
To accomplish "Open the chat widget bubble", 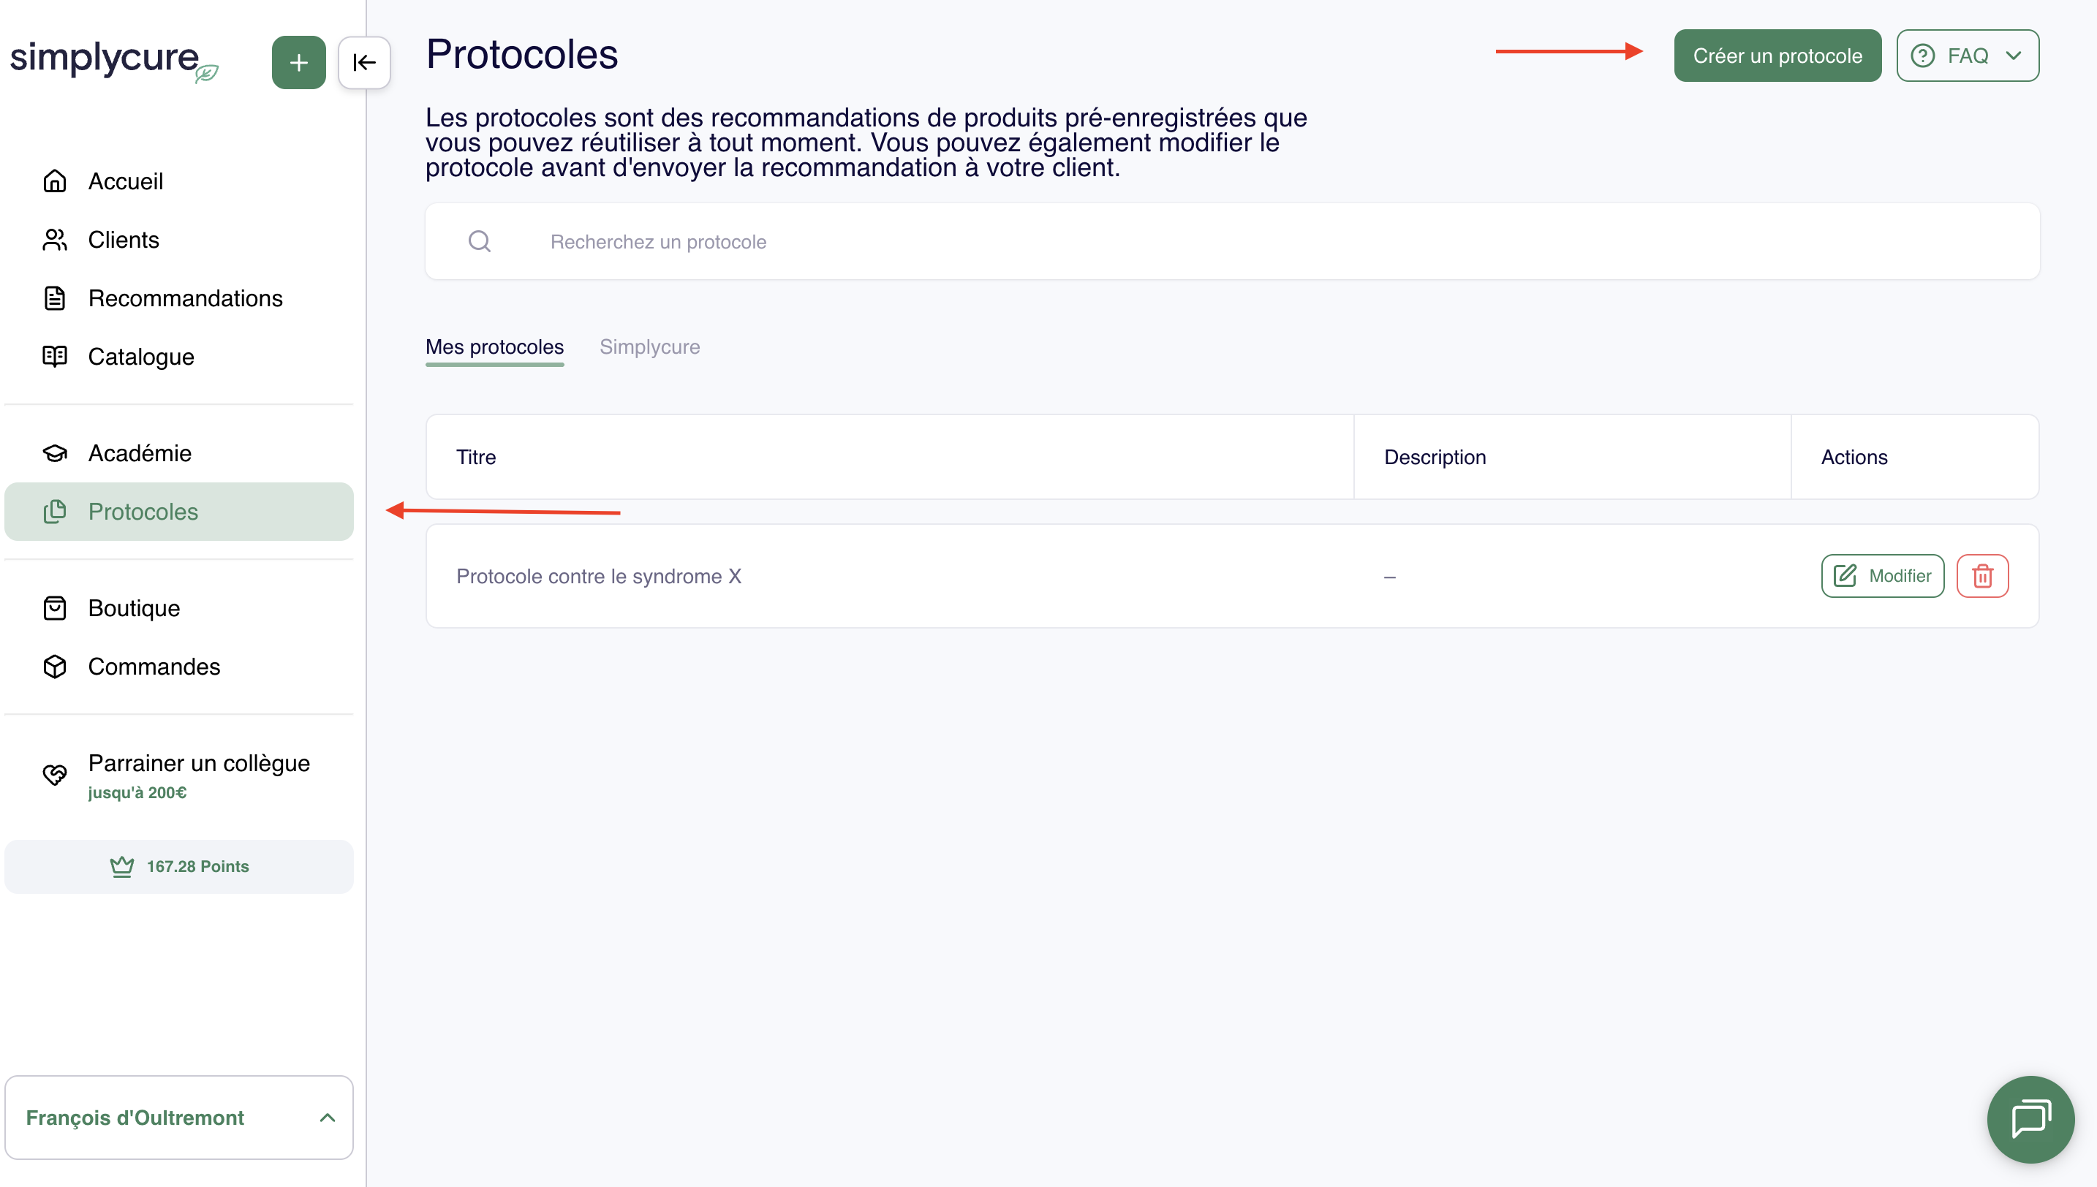I will pos(2029,1118).
